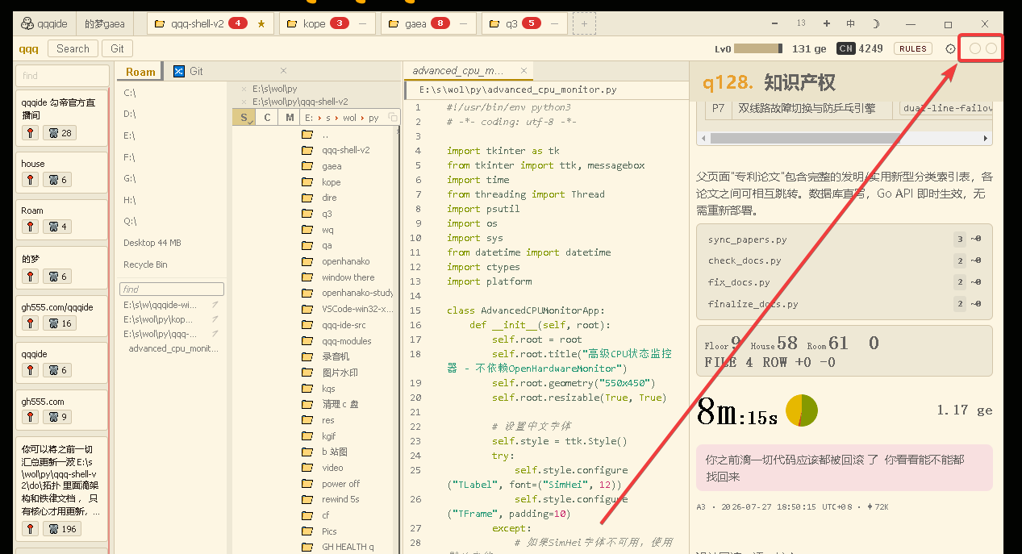
Task: Open 'Recycle Bin' in Roam list
Action: 145,265
